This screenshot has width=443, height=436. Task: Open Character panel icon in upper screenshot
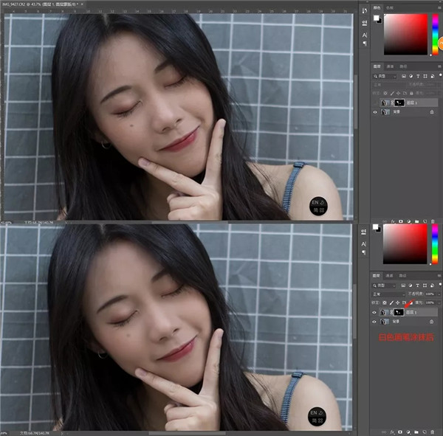point(365,35)
